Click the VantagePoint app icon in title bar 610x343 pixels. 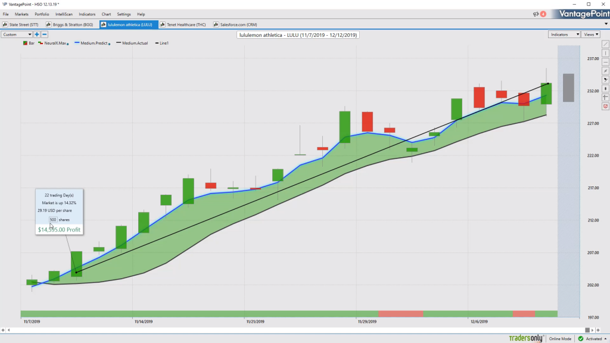5,4
